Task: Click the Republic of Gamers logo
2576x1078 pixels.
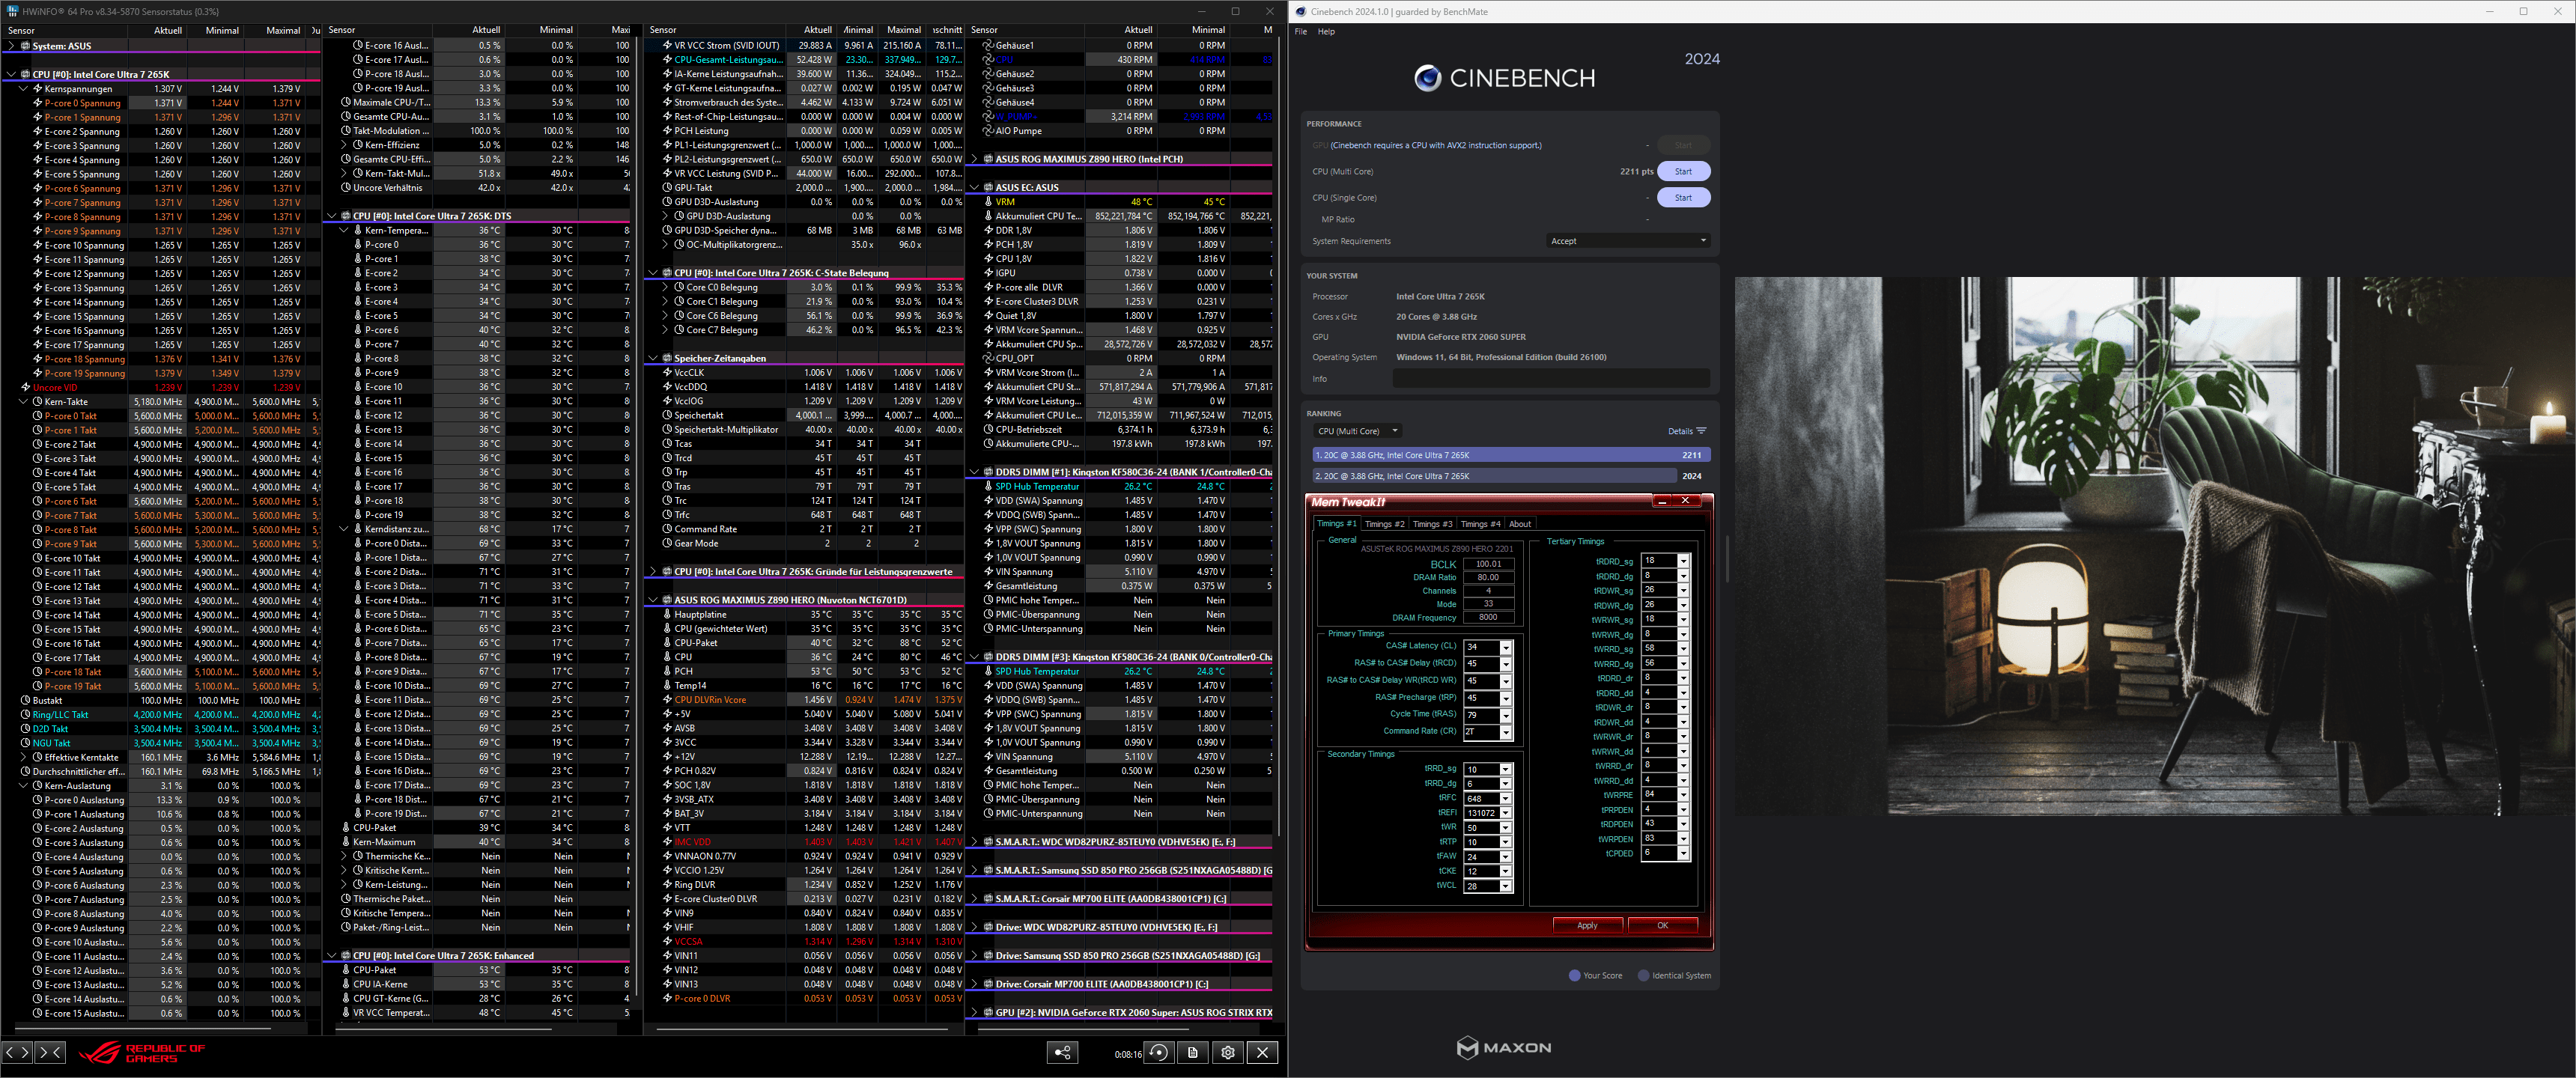Action: coord(142,1052)
